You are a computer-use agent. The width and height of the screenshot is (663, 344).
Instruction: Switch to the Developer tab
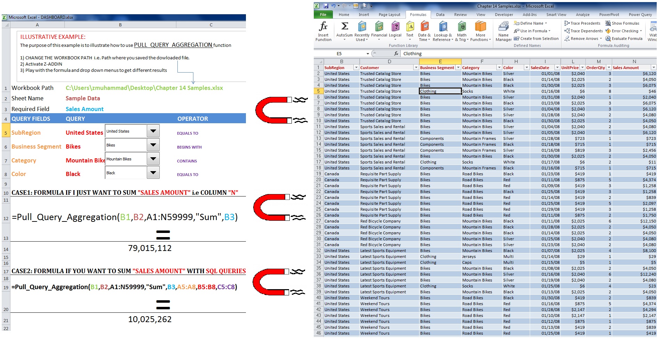(504, 15)
